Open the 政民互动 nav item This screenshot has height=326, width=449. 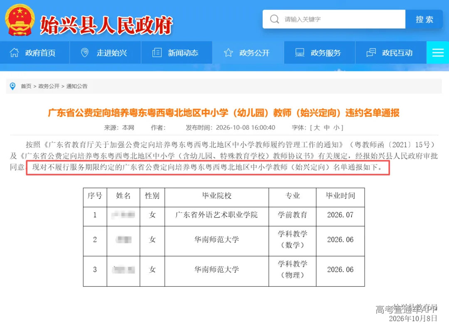tap(391, 53)
